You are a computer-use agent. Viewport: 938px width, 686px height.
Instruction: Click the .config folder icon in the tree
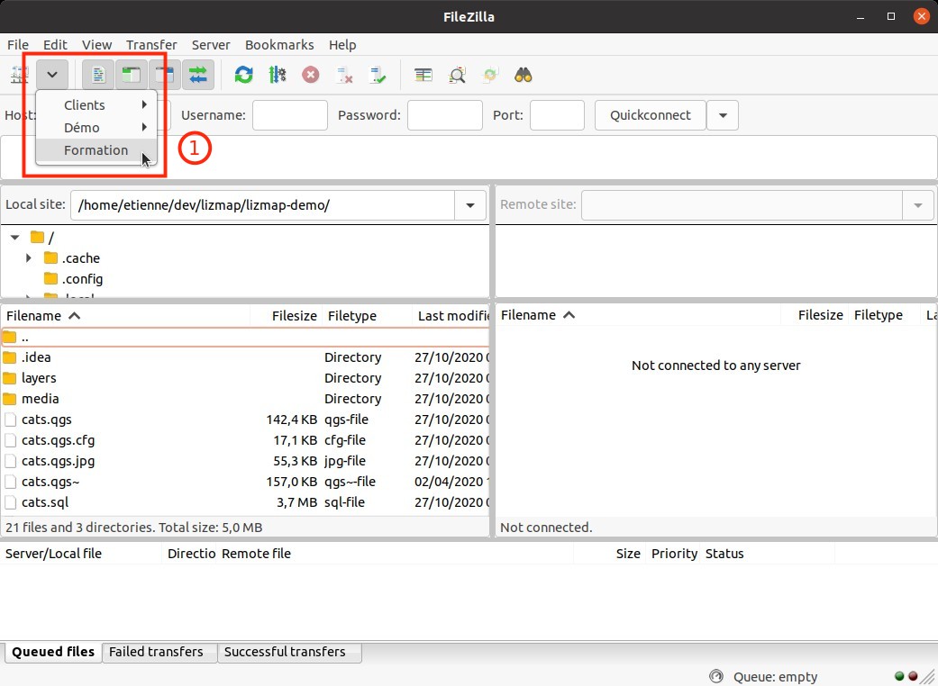(50, 278)
